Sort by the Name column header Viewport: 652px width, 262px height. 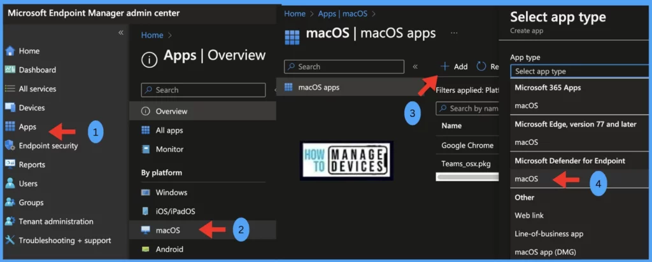(x=451, y=126)
